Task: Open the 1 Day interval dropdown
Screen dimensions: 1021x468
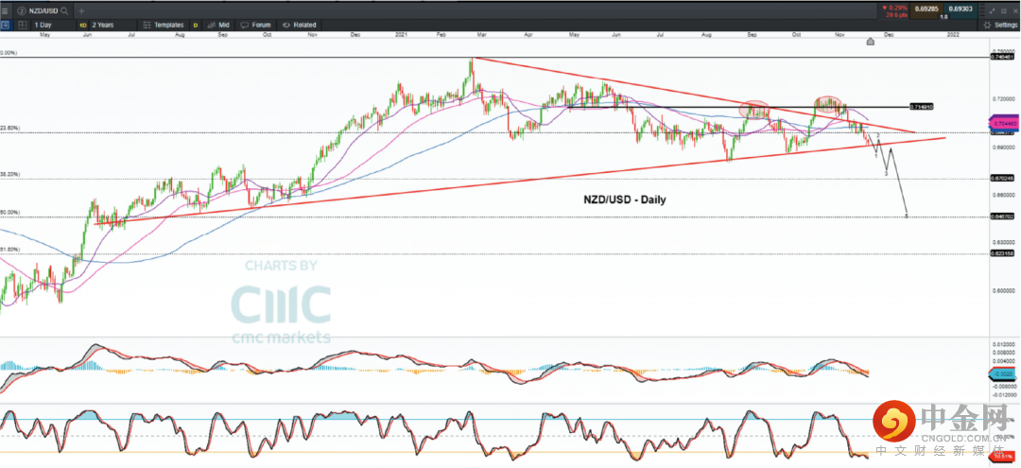Action: tap(51, 25)
